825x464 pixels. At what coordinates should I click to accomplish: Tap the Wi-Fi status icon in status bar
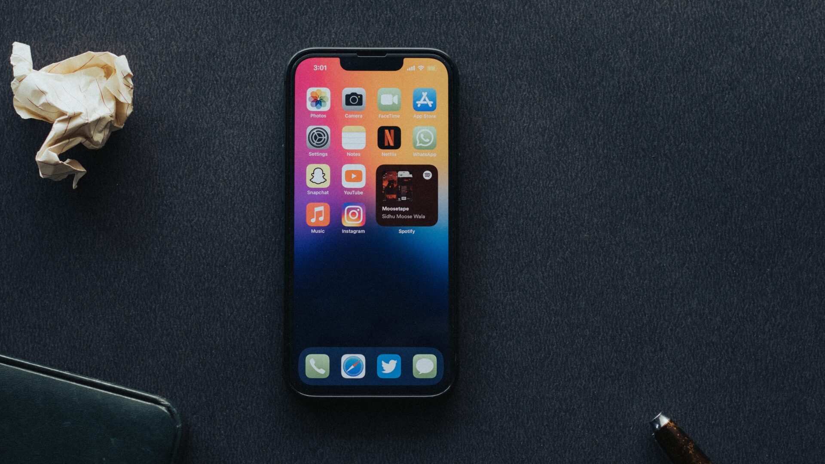pyautogui.click(x=419, y=67)
